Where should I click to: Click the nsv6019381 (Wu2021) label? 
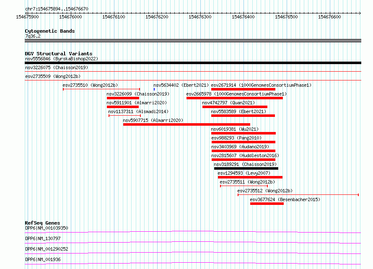(x=235, y=129)
